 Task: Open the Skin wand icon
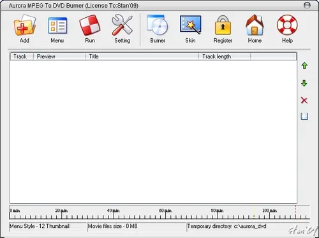pyautogui.click(x=190, y=25)
